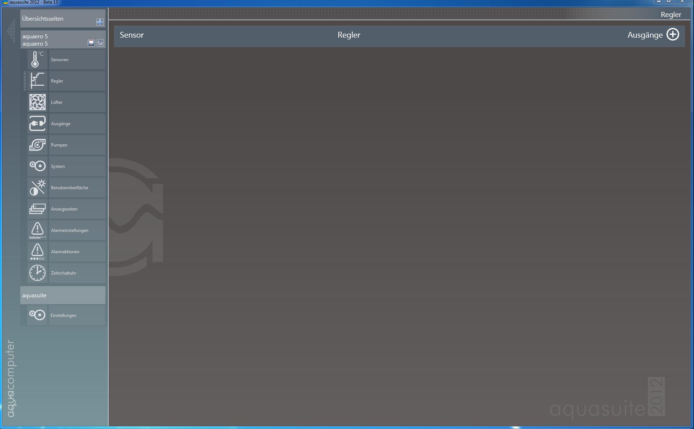This screenshot has width=694, height=429.
Task: Open the Zeitschaltuhr page
Action: (77, 273)
